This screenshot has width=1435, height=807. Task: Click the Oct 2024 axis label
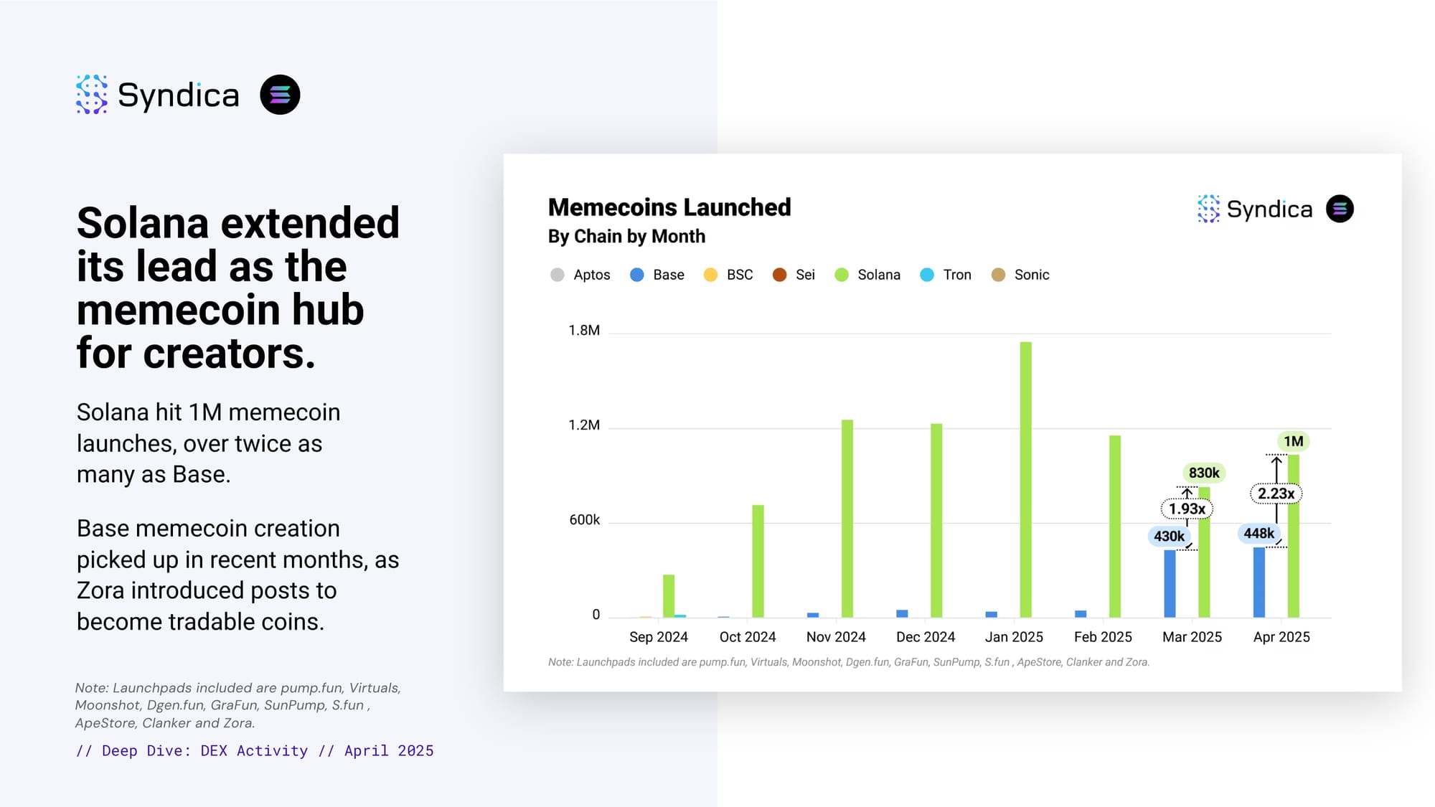(x=748, y=637)
